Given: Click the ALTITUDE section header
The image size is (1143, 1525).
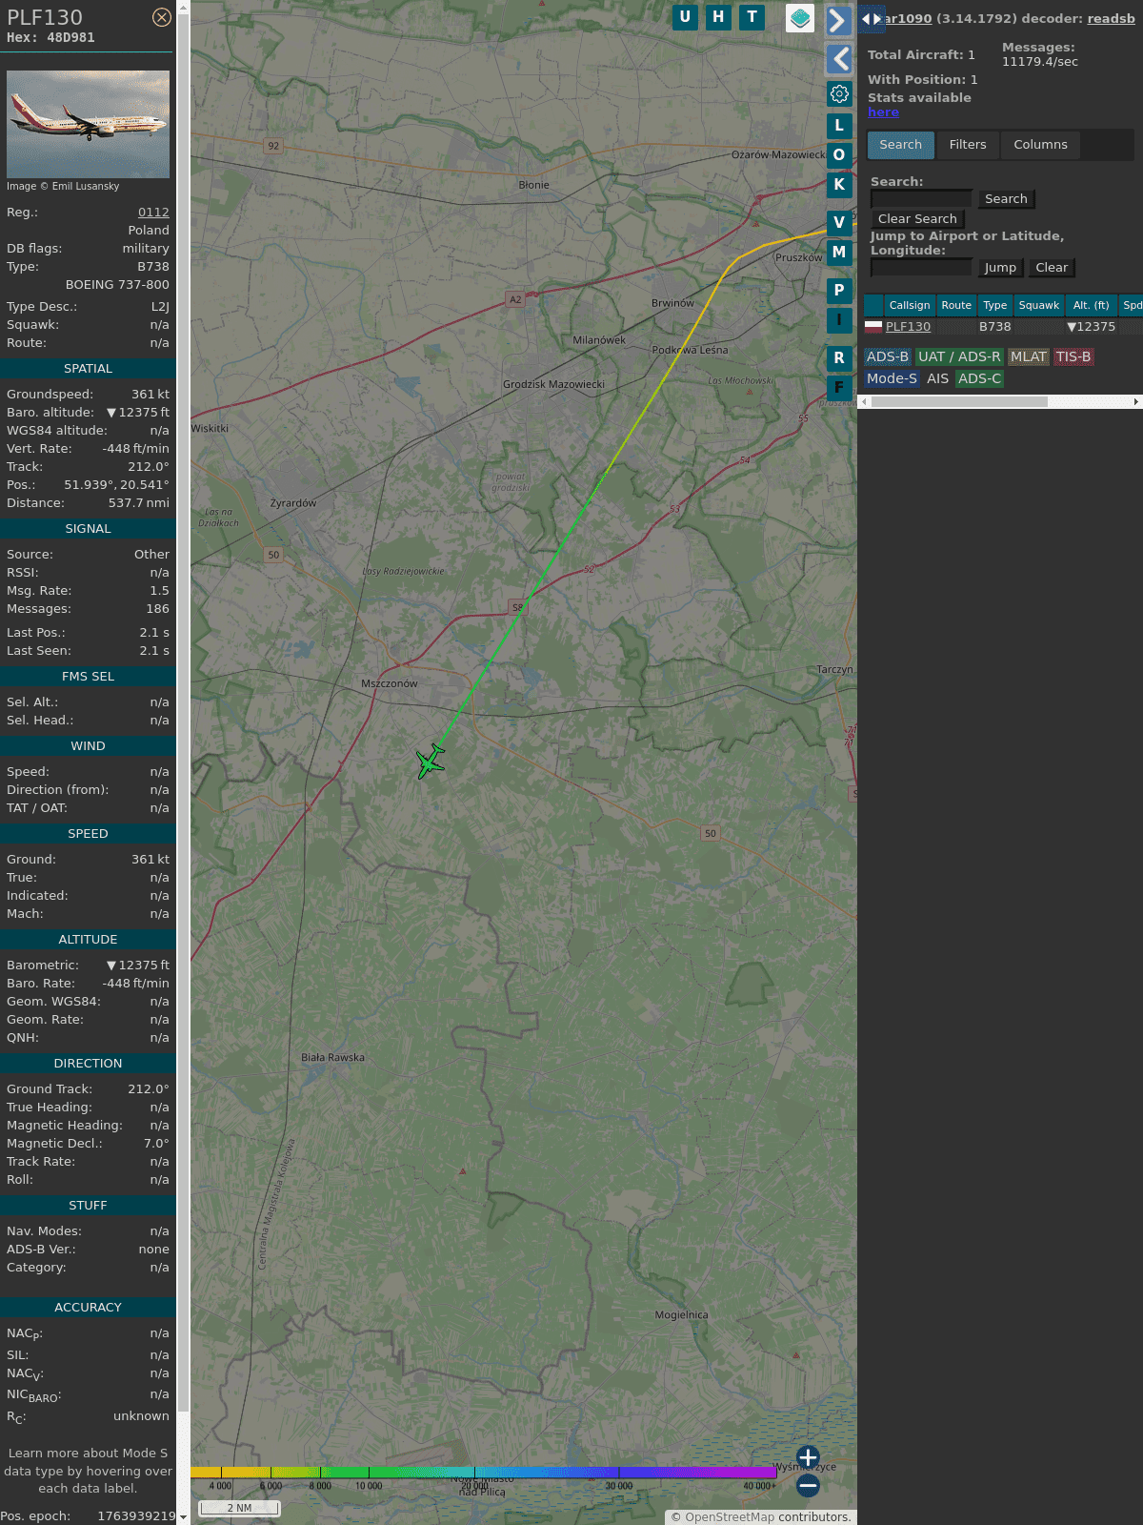Looking at the screenshot, I should click(x=88, y=940).
